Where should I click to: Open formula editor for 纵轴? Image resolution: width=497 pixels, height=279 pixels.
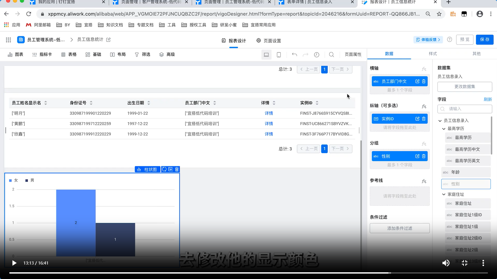point(424,106)
